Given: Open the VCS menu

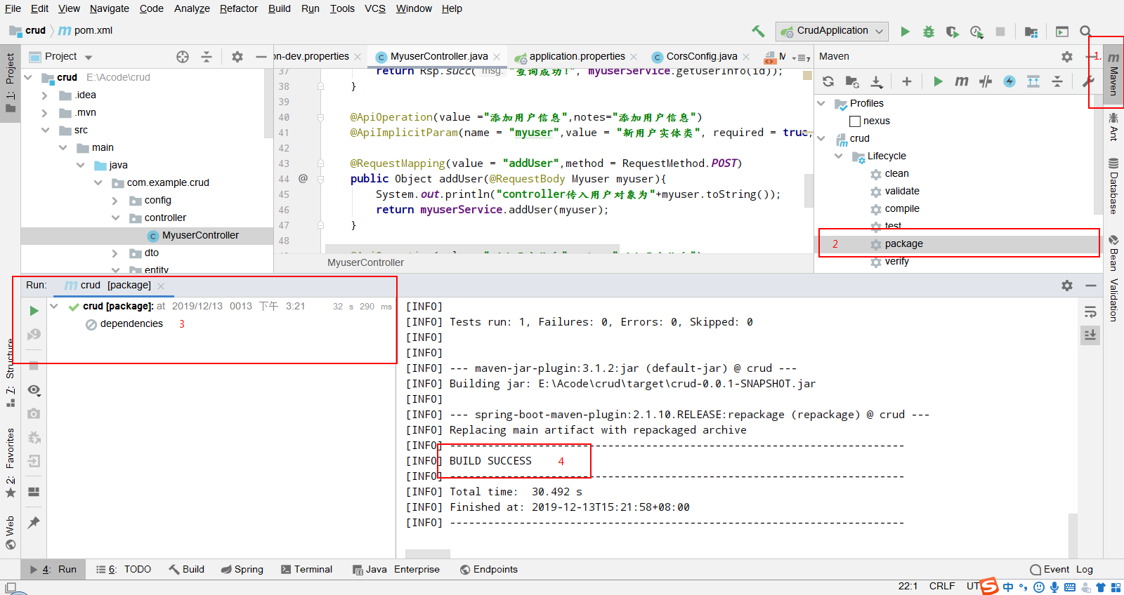Looking at the screenshot, I should pos(375,8).
